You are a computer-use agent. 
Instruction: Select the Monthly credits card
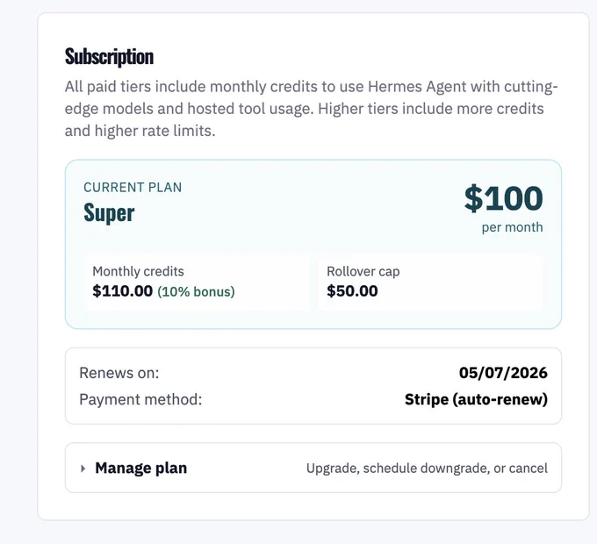198,283
